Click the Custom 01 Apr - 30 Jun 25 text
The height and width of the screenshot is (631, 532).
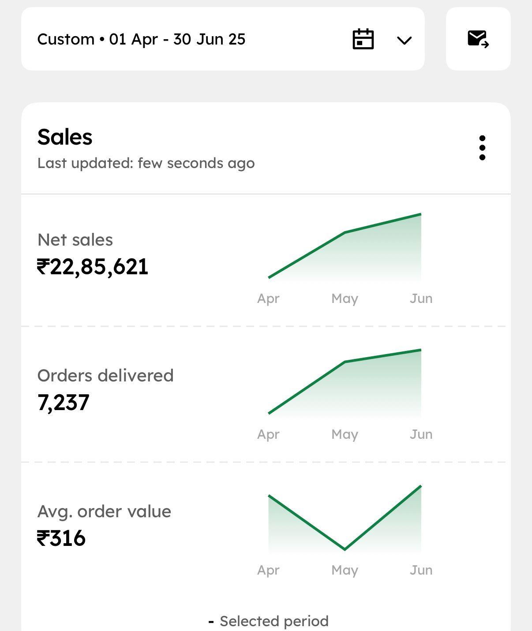141,39
